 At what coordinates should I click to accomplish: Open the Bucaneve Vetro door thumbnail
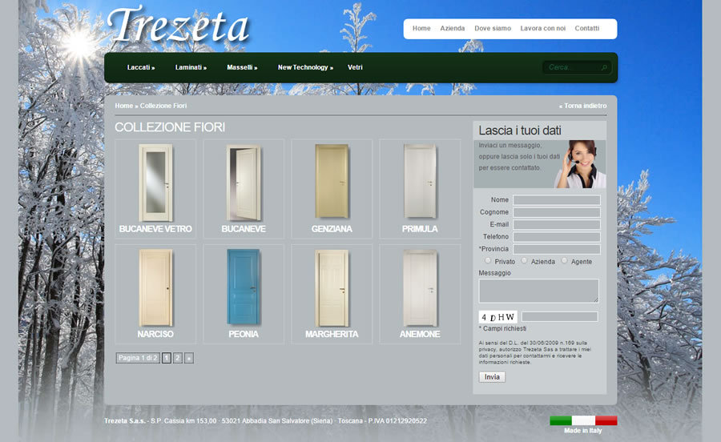tap(155, 183)
